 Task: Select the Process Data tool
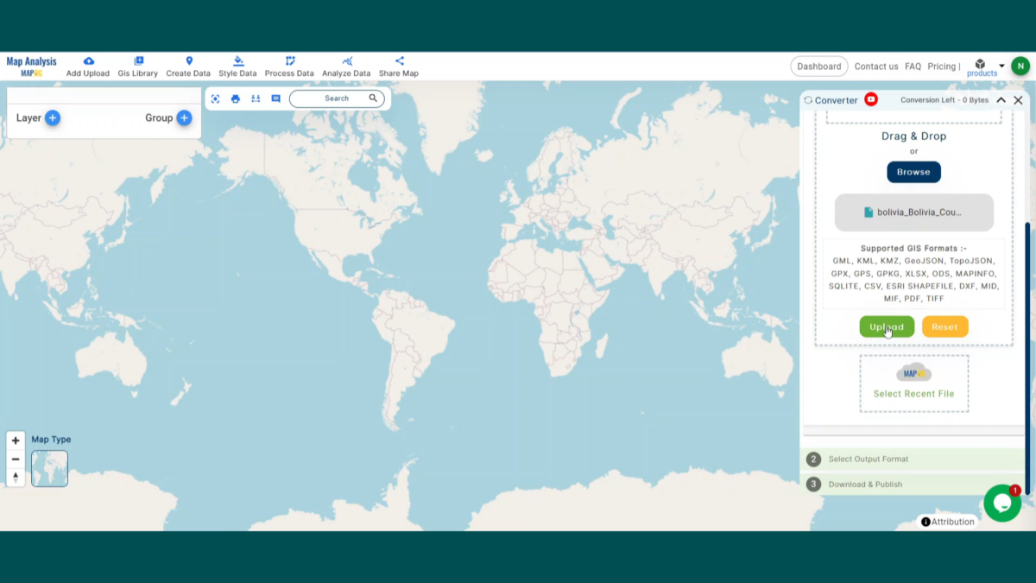click(x=288, y=65)
